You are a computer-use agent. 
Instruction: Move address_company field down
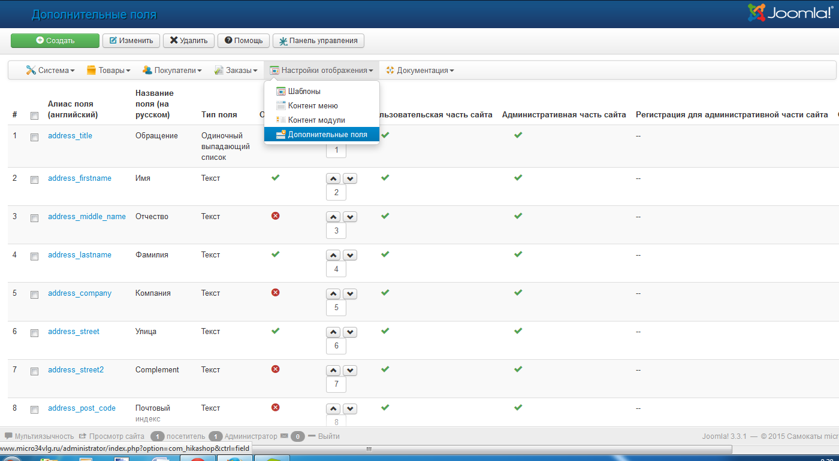tap(350, 293)
